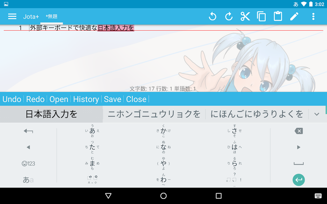This screenshot has height=204, width=327.
Task: Tap the redo arrow icon in top toolbar
Action: tap(229, 17)
